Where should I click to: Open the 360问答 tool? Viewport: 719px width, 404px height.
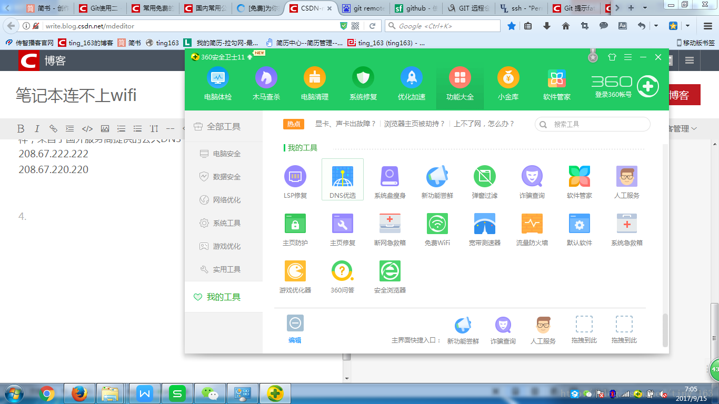pyautogui.click(x=343, y=276)
